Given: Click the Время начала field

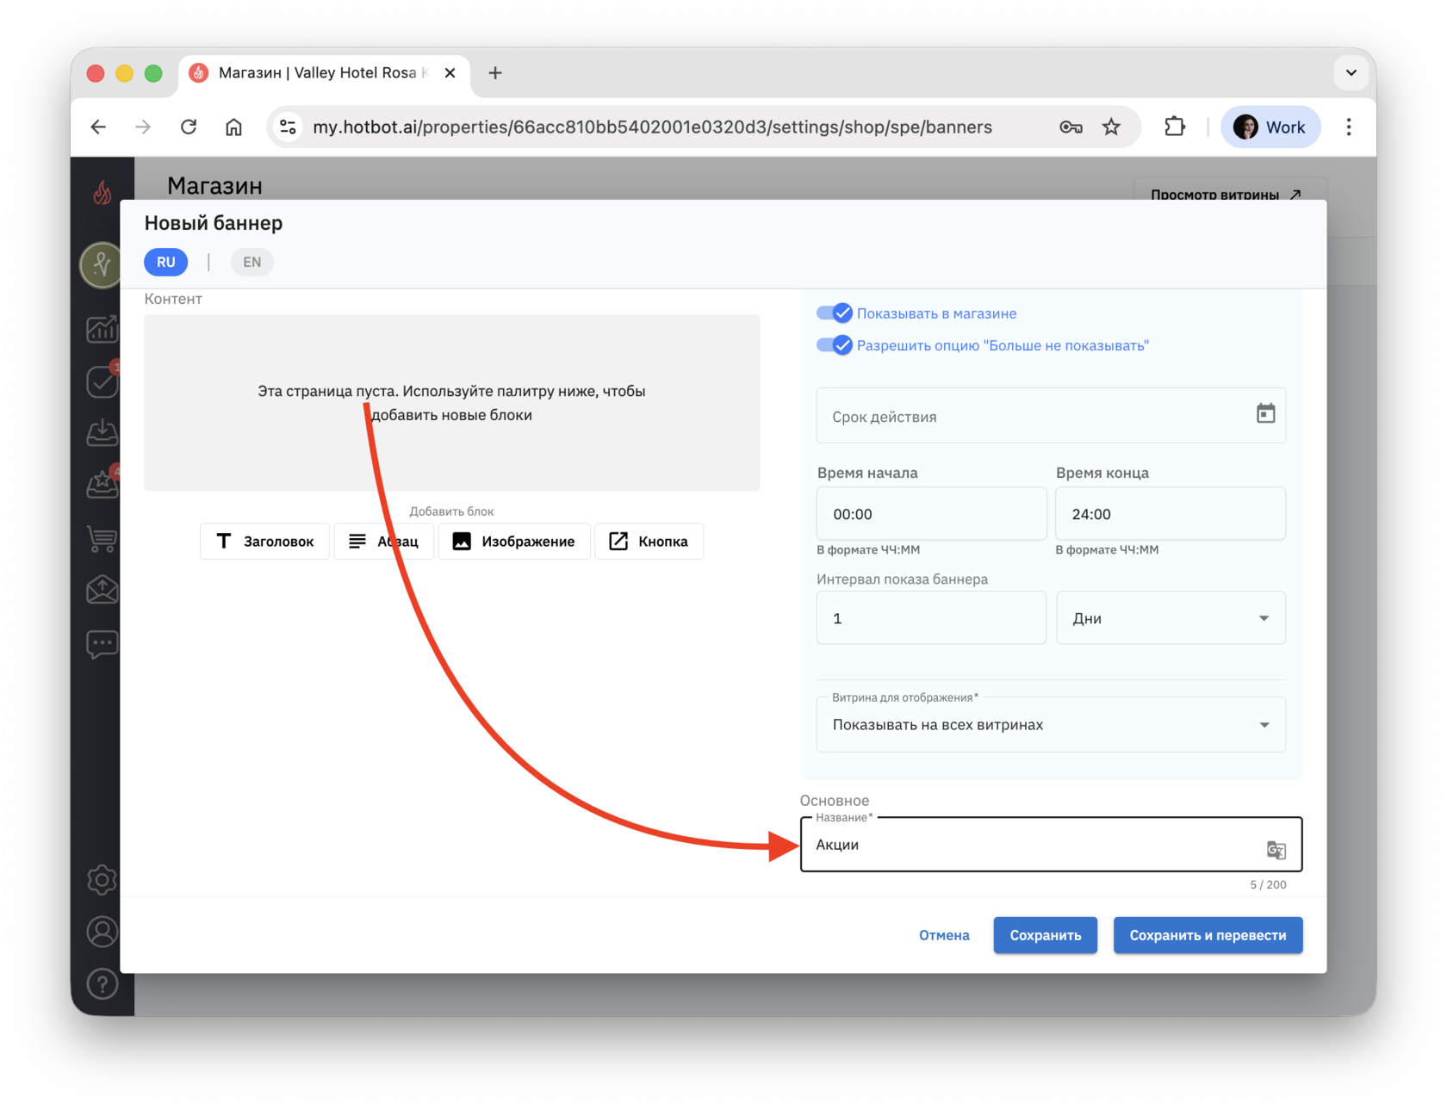Looking at the screenshot, I should coord(931,514).
